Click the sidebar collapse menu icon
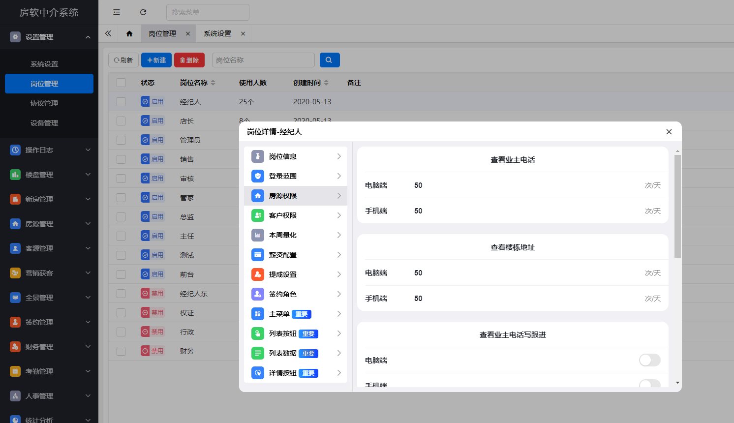The height and width of the screenshot is (423, 734). pos(117,12)
